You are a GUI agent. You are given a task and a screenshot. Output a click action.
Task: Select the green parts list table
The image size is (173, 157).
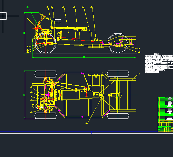click(x=165, y=114)
